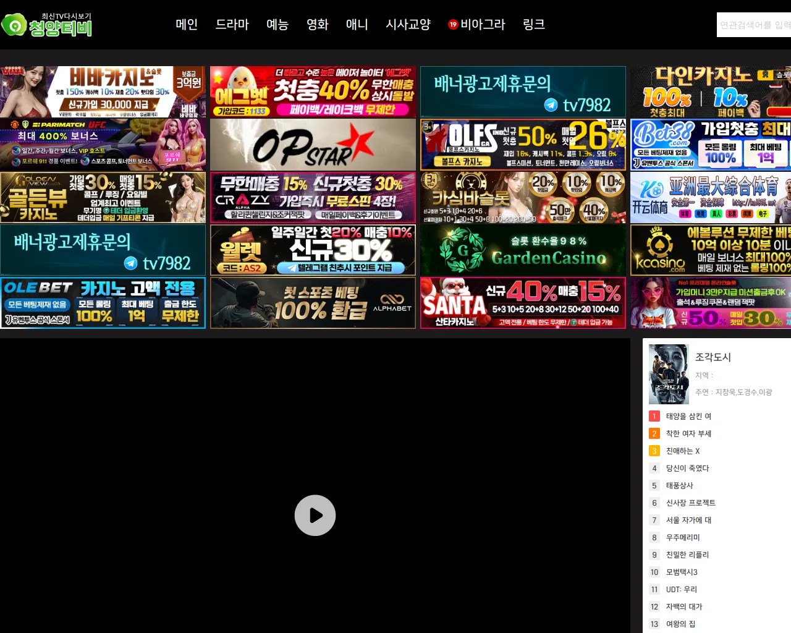
Task: Click the Crazy Alpha banner
Action: click(x=313, y=197)
